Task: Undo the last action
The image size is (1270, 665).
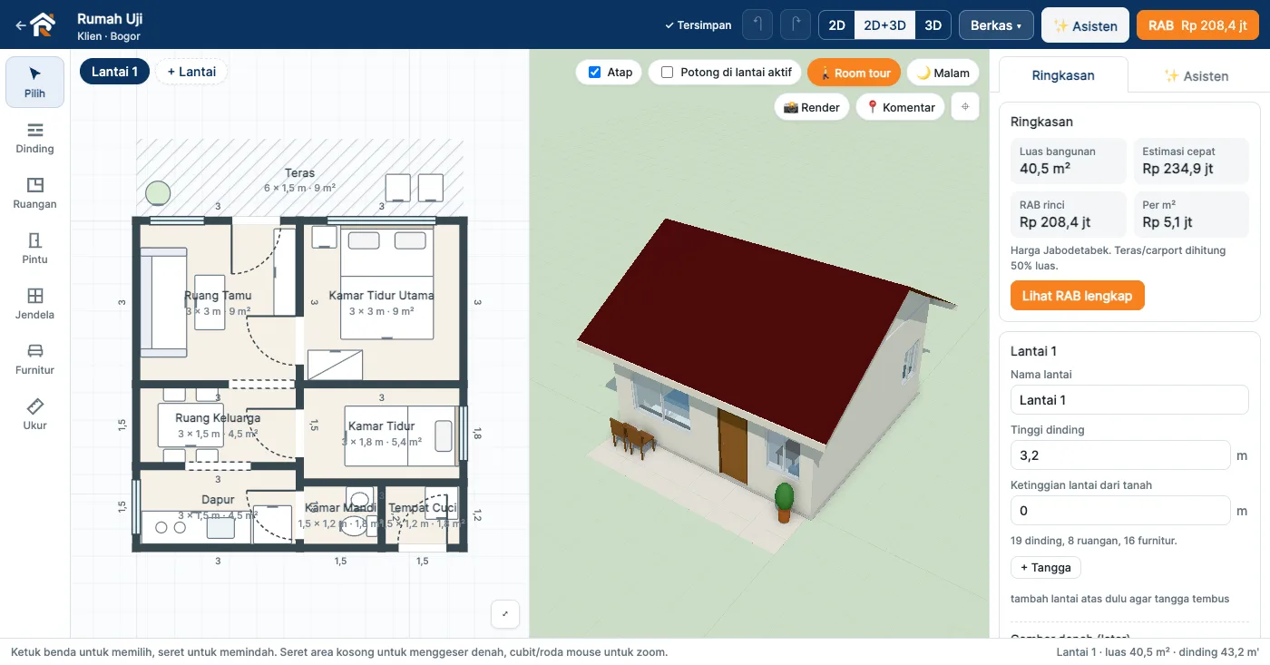Action: click(757, 24)
